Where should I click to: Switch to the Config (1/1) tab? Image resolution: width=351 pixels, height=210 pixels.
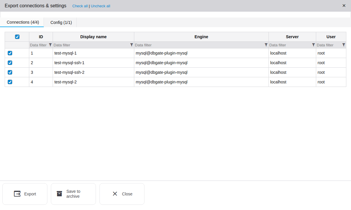pyautogui.click(x=61, y=22)
